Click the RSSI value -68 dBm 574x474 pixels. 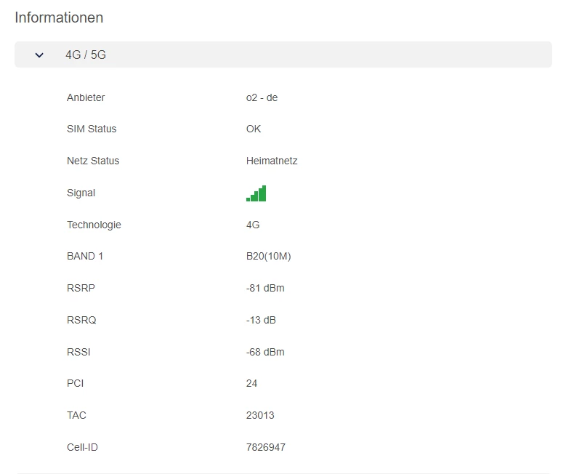tap(265, 352)
